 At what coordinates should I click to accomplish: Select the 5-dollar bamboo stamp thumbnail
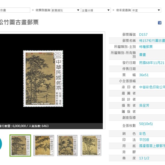tap(44, 145)
